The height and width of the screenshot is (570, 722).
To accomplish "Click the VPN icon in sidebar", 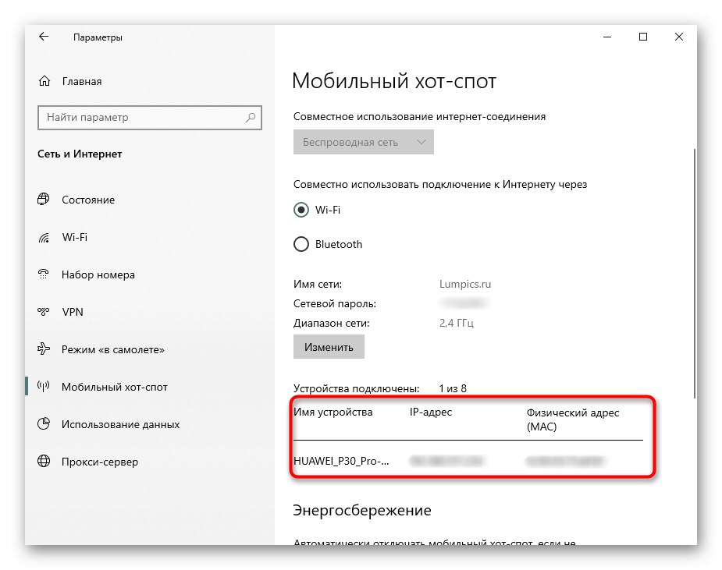I will point(44,312).
